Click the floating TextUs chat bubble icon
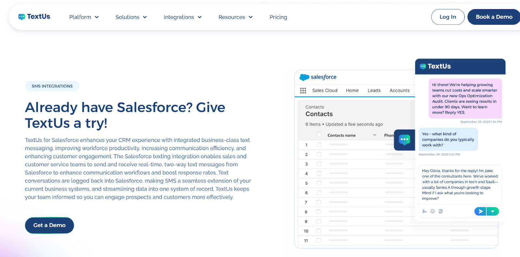520x257 pixels. [404, 140]
